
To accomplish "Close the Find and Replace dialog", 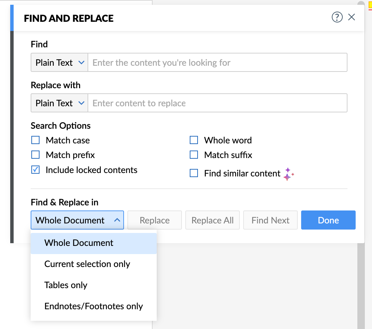I will [x=352, y=17].
